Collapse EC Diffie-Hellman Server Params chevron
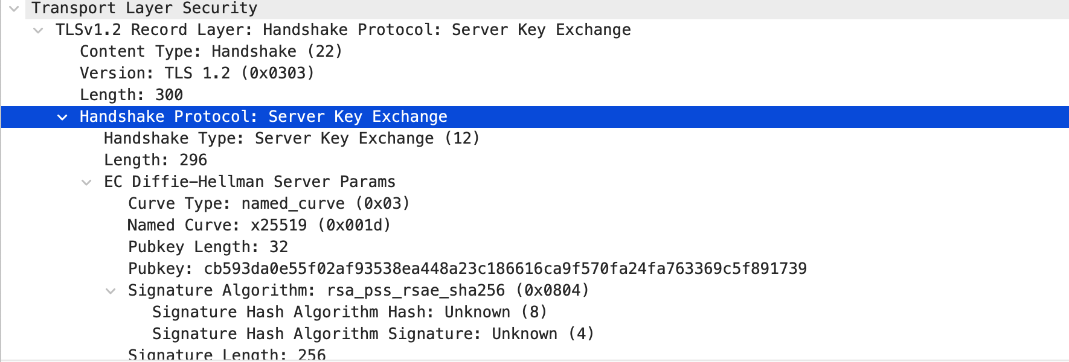The image size is (1069, 362). pos(86,182)
